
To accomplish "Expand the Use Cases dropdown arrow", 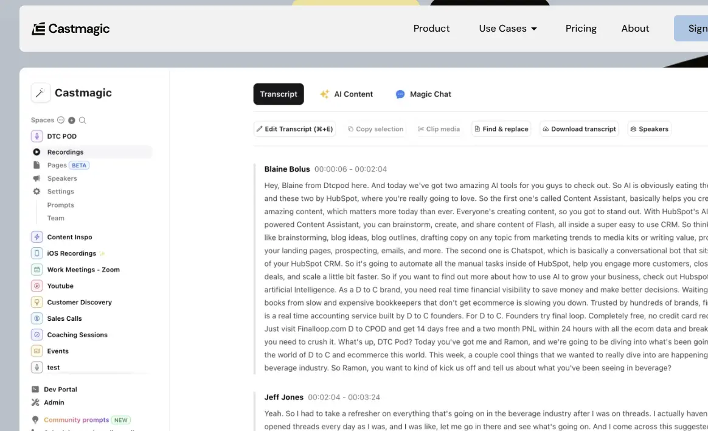I will (x=533, y=29).
